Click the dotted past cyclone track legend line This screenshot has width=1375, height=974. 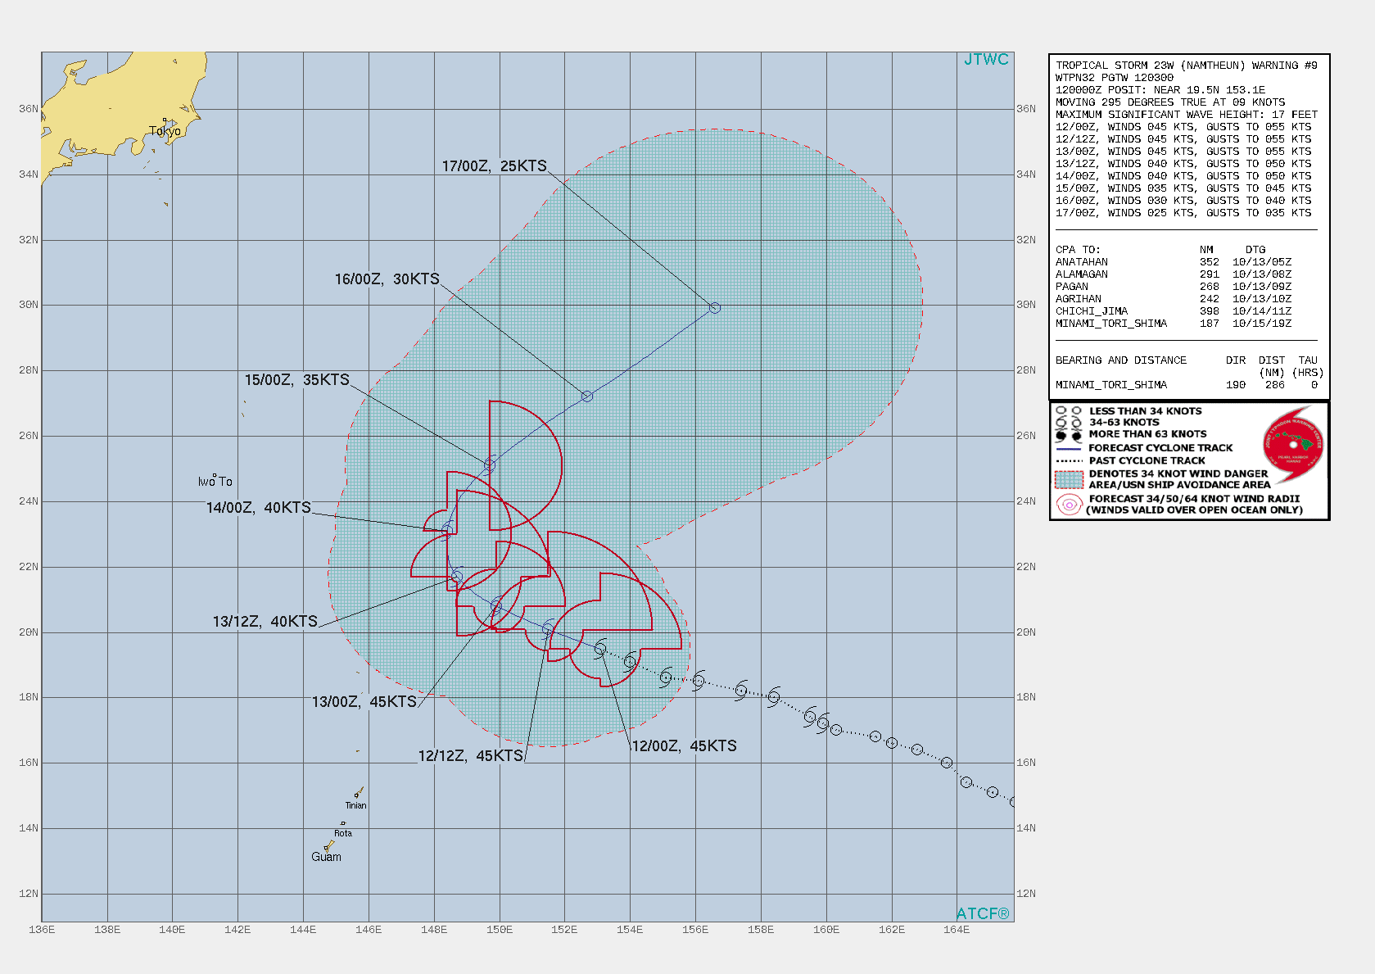pyautogui.click(x=1069, y=460)
